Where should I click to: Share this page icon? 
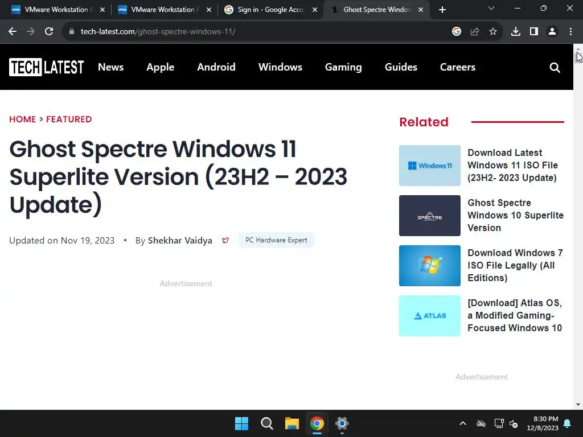click(x=475, y=32)
